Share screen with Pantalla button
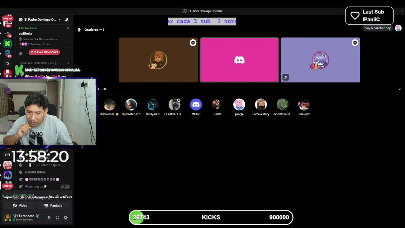The height and width of the screenshot is (228, 405). pyautogui.click(x=53, y=206)
